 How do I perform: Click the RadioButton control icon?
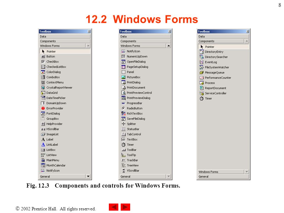(123, 108)
